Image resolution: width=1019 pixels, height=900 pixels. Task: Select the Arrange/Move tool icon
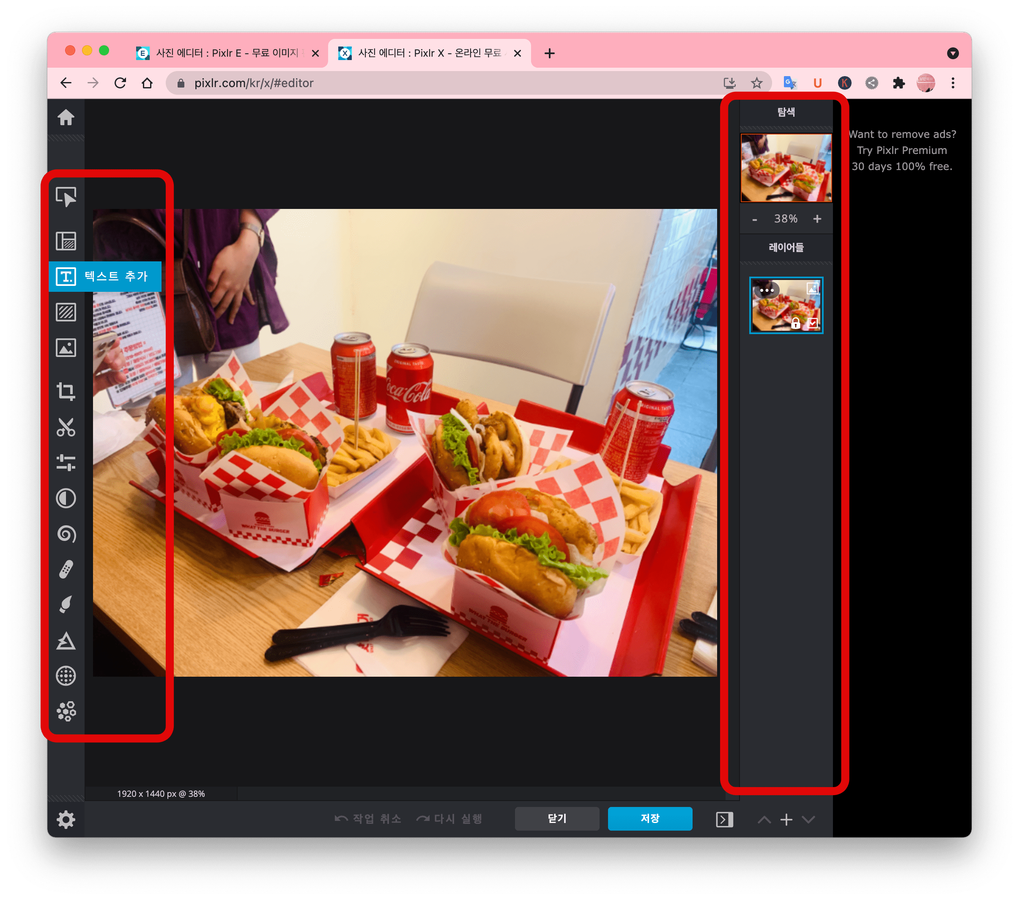point(66,197)
